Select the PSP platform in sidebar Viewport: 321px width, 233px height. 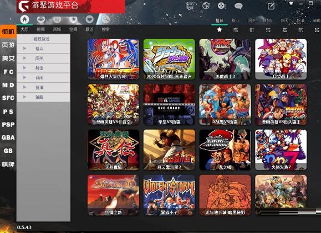(x=8, y=124)
